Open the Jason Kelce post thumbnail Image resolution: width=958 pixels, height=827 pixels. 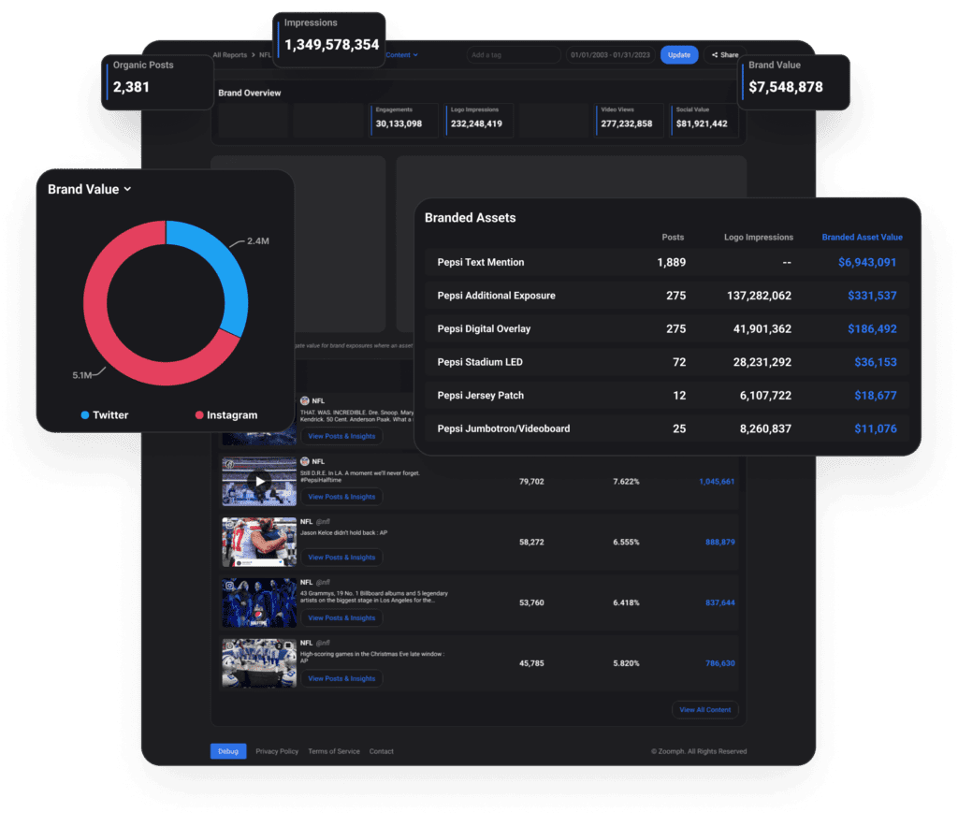[x=259, y=543]
